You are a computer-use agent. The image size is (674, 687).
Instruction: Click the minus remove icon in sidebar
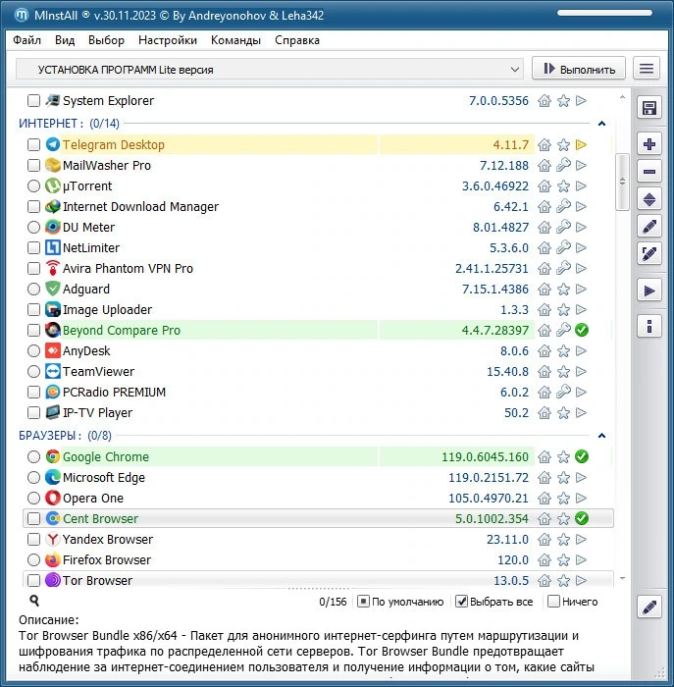648,172
